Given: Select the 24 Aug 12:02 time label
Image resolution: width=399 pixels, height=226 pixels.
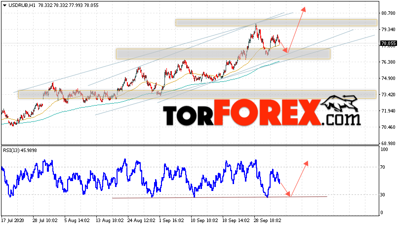Looking at the screenshot, I should 141,221.
